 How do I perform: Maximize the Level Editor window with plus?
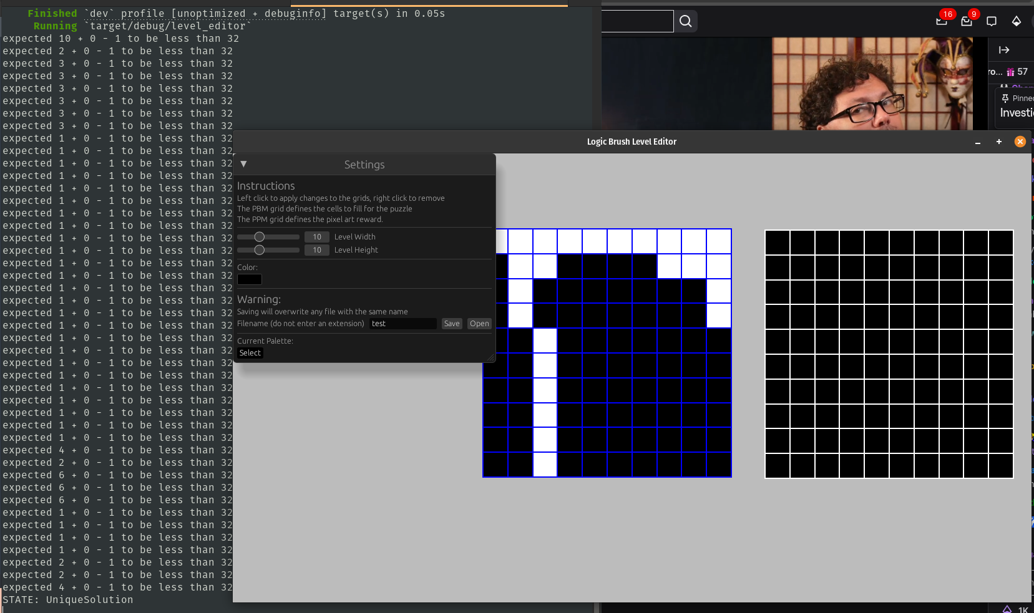coord(999,142)
